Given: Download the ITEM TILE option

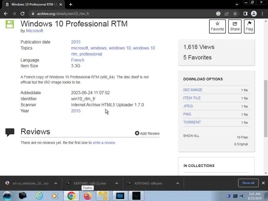Looking at the screenshot, I should 192,98.
